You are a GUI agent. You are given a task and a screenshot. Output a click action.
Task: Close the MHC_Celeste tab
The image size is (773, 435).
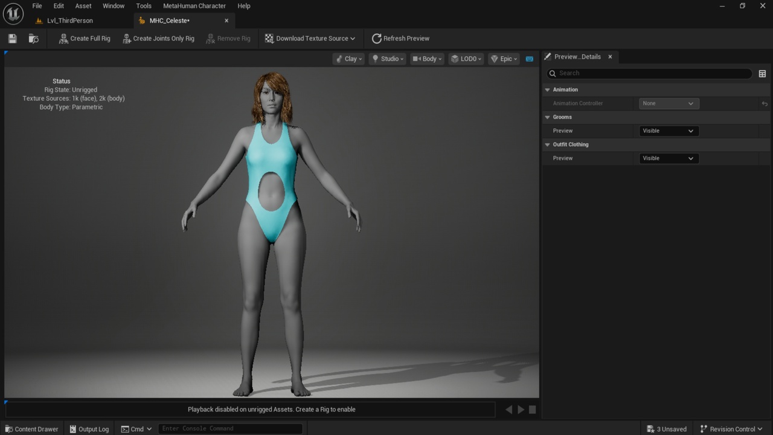point(226,21)
